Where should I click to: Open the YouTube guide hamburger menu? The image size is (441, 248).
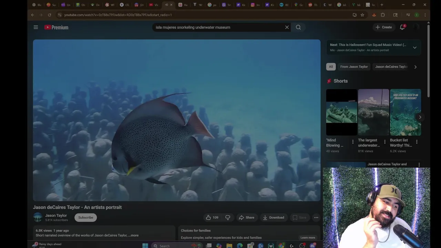coord(36,27)
